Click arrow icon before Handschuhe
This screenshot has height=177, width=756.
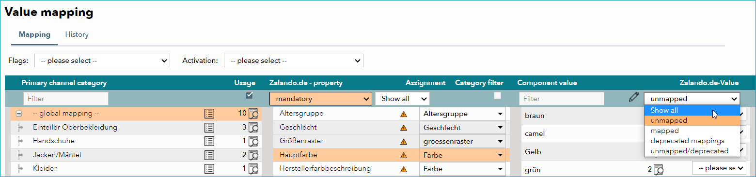coord(20,141)
